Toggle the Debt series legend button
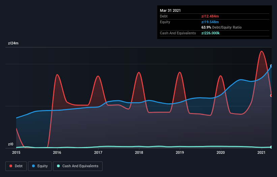 (16, 166)
